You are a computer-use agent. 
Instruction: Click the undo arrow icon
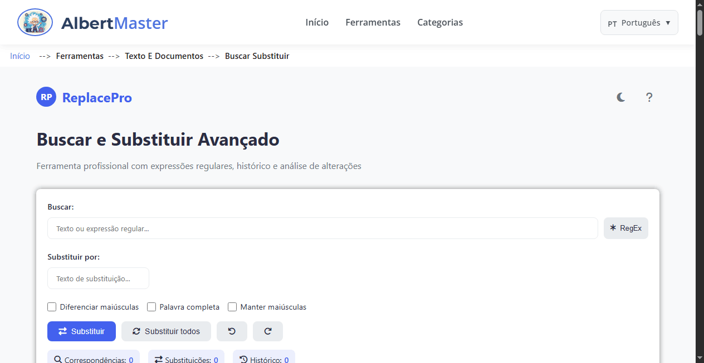point(232,331)
